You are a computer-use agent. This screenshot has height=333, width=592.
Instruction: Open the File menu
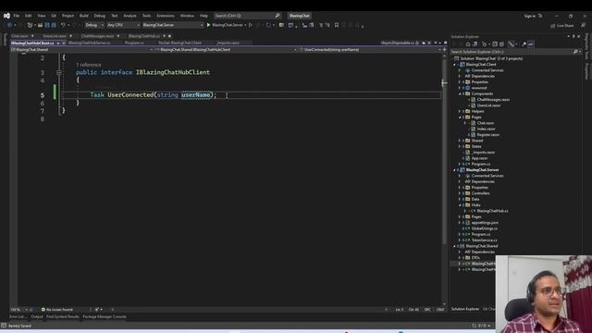coord(17,16)
